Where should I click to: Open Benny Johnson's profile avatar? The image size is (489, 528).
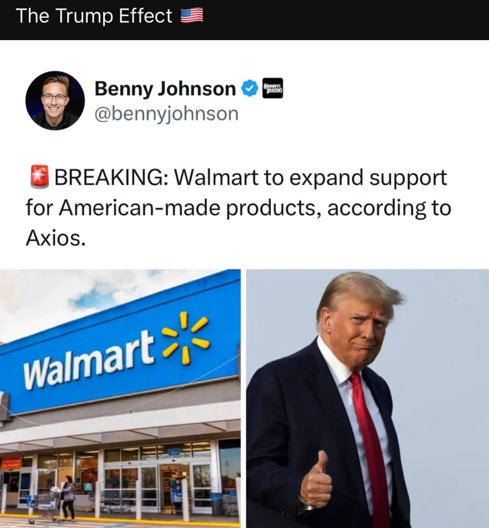pos(55,100)
